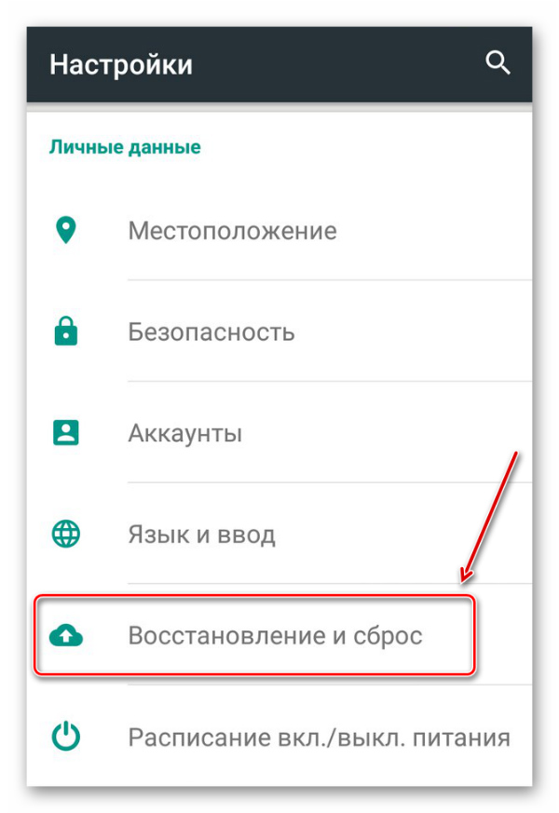Tap the cloud upload backup icon
Screen dimensions: 559x813
point(66,635)
